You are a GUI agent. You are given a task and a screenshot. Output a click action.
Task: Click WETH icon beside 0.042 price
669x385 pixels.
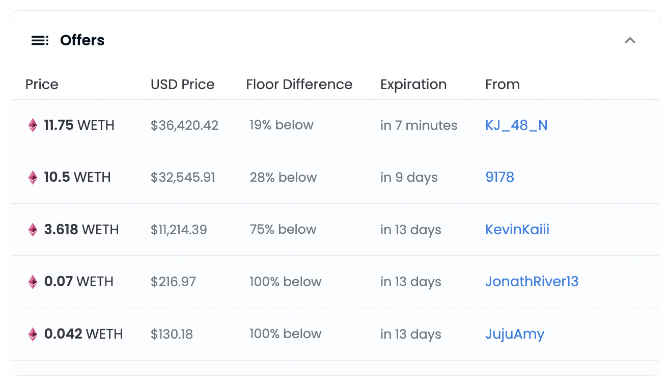[33, 334]
